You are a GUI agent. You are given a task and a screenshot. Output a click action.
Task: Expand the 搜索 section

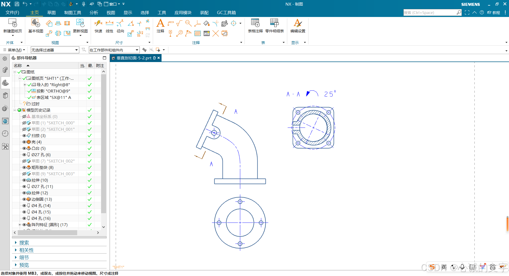point(24,243)
